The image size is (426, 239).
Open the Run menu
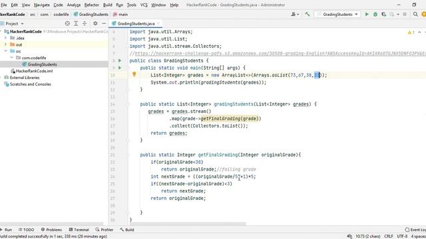(x=120, y=5)
